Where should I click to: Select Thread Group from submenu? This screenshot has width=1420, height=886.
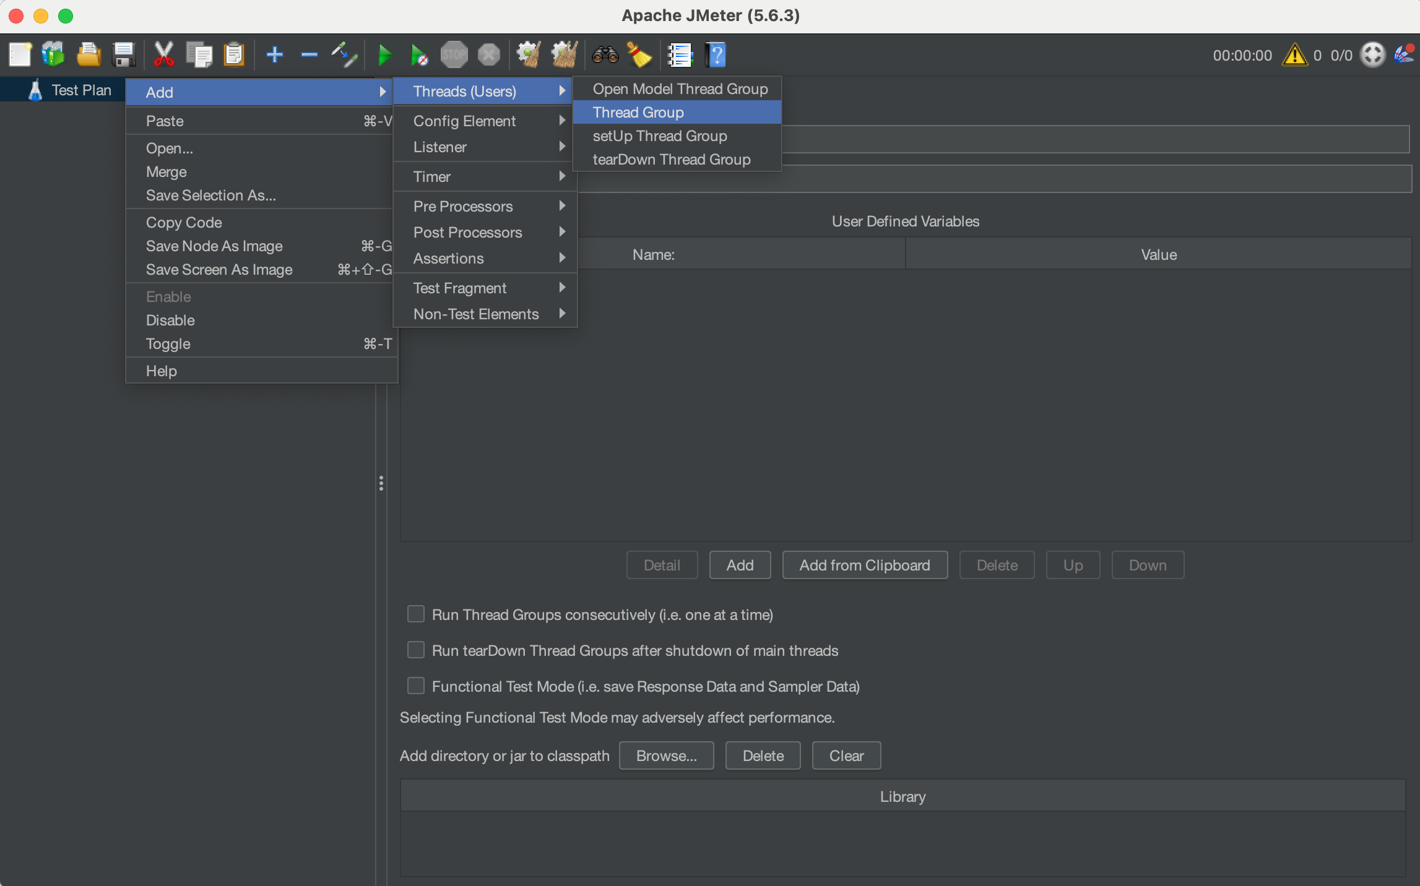(x=677, y=112)
